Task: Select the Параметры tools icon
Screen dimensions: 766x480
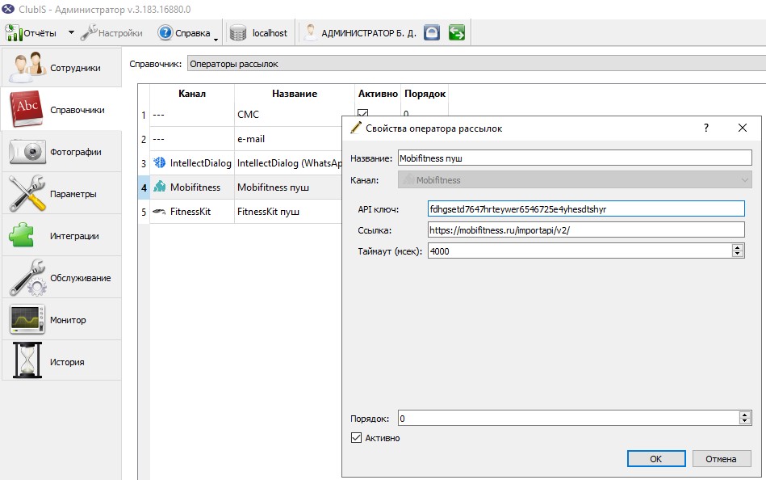Action: point(27,193)
